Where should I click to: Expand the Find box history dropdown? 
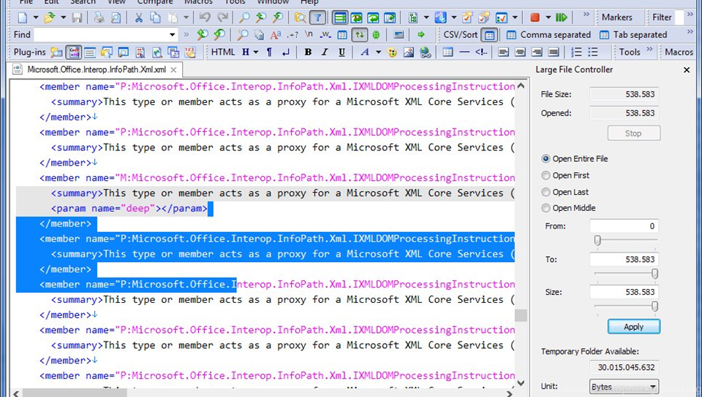pyautogui.click(x=172, y=35)
